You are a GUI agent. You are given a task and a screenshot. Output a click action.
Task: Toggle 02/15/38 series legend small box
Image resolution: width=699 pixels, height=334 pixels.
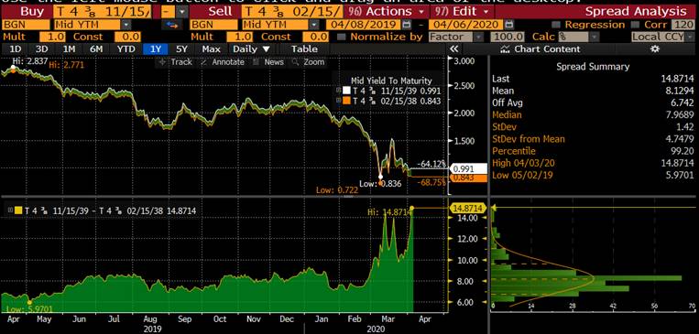tap(338, 102)
